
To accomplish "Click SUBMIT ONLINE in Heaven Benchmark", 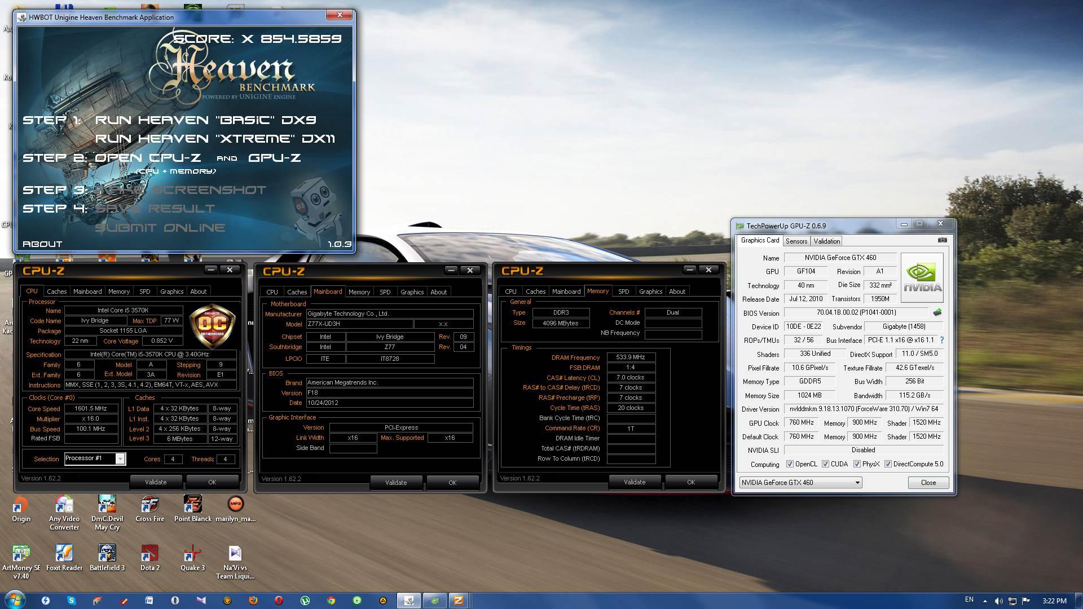I will [x=160, y=228].
